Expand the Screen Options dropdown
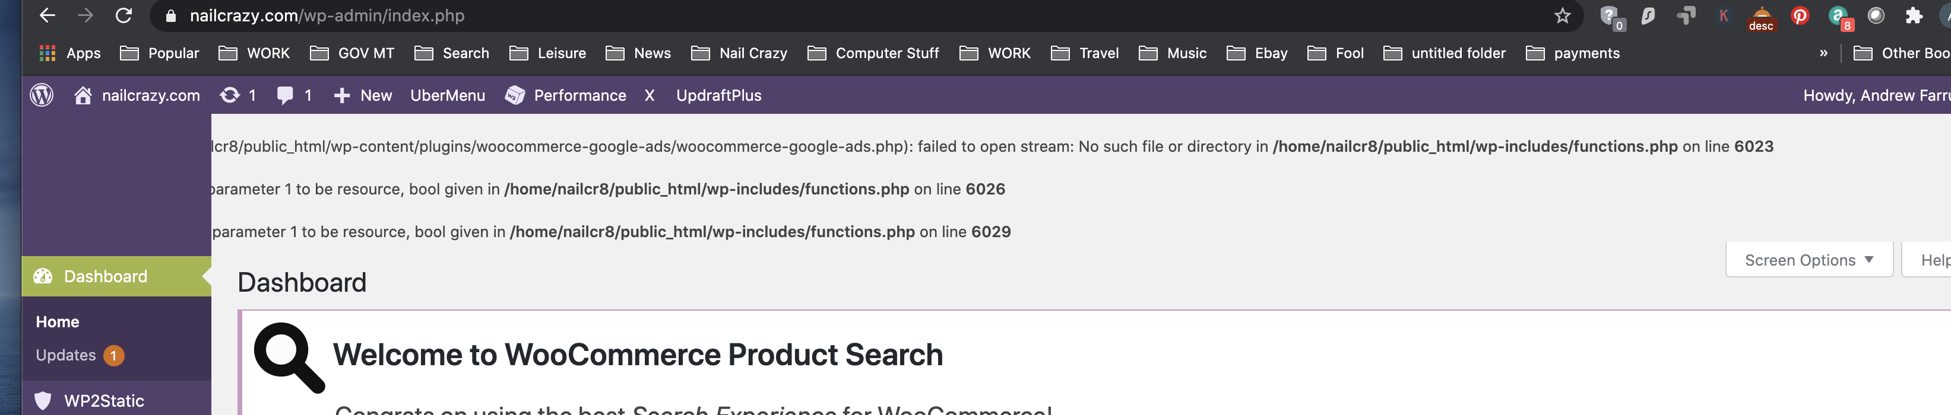This screenshot has height=415, width=1951. coord(1809,259)
